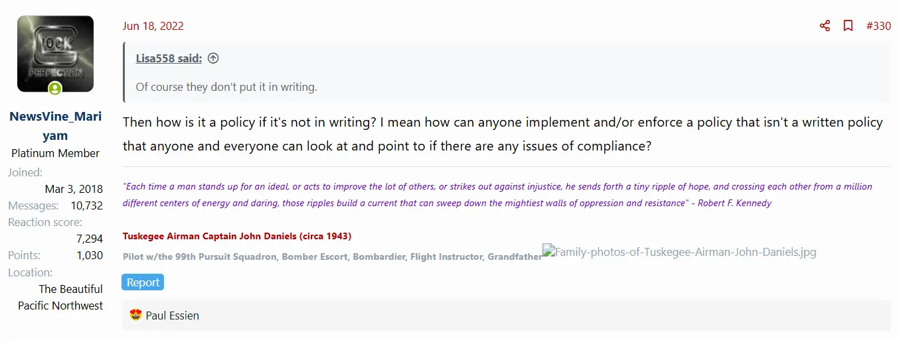Open the Glock Perfection avatar image

pos(55,53)
